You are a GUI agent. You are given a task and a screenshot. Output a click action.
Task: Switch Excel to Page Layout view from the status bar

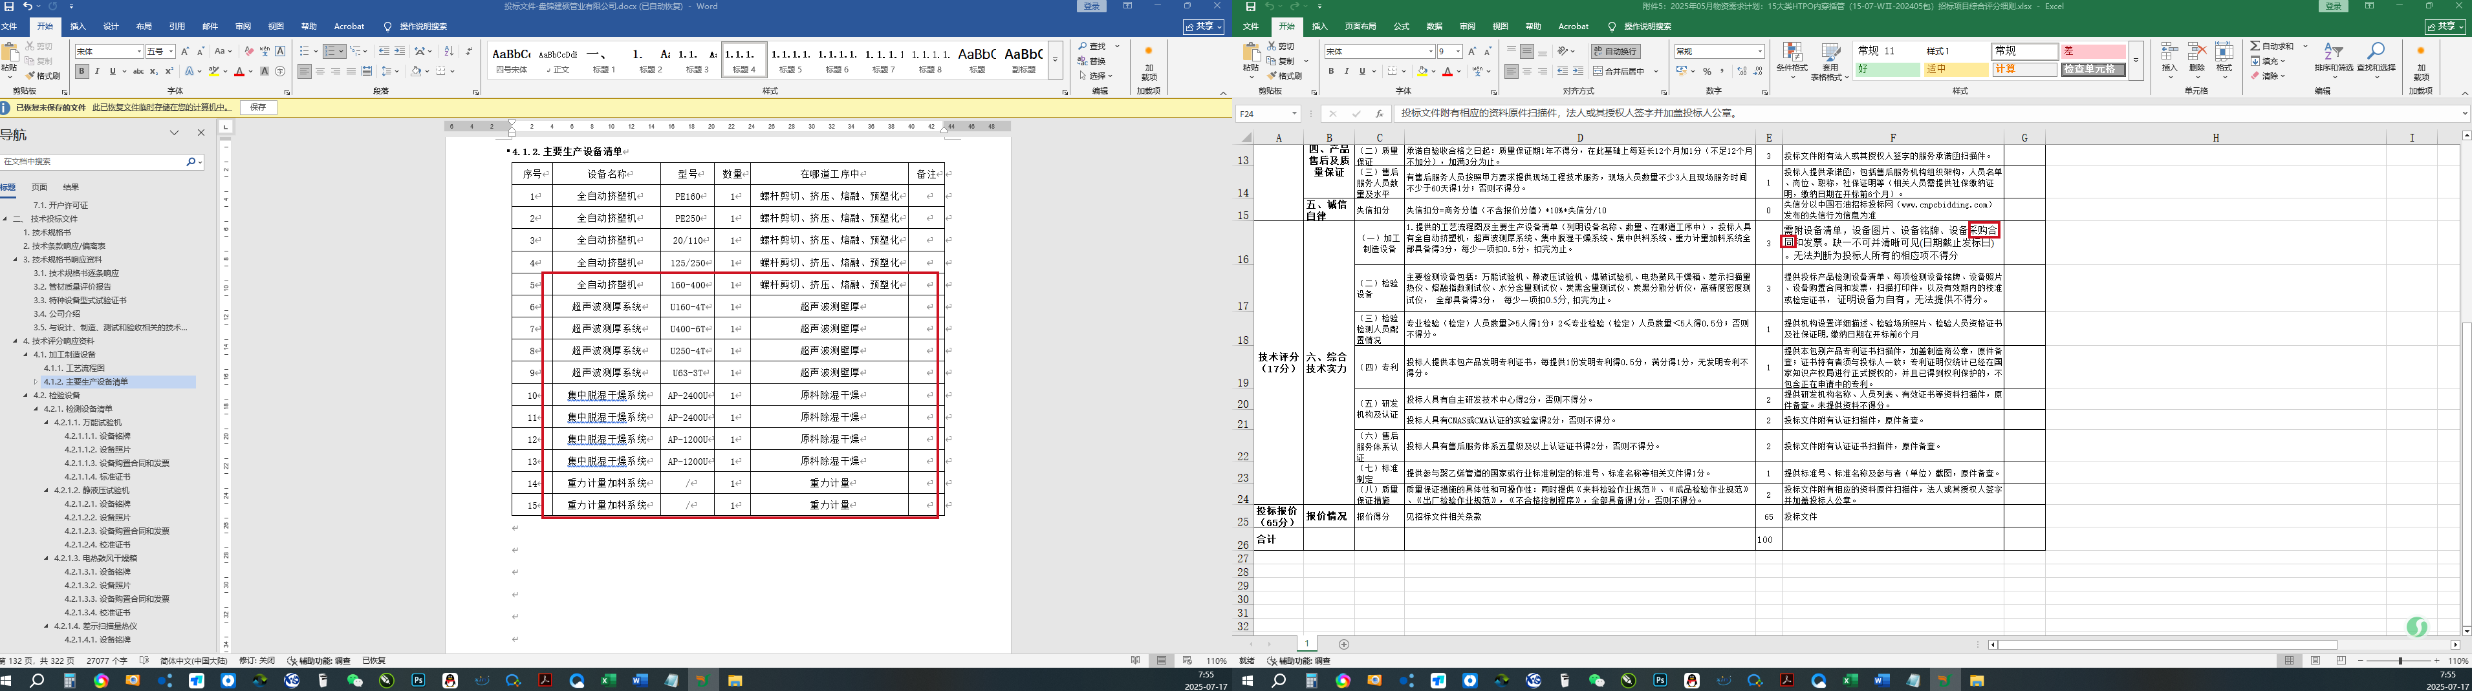(2315, 661)
